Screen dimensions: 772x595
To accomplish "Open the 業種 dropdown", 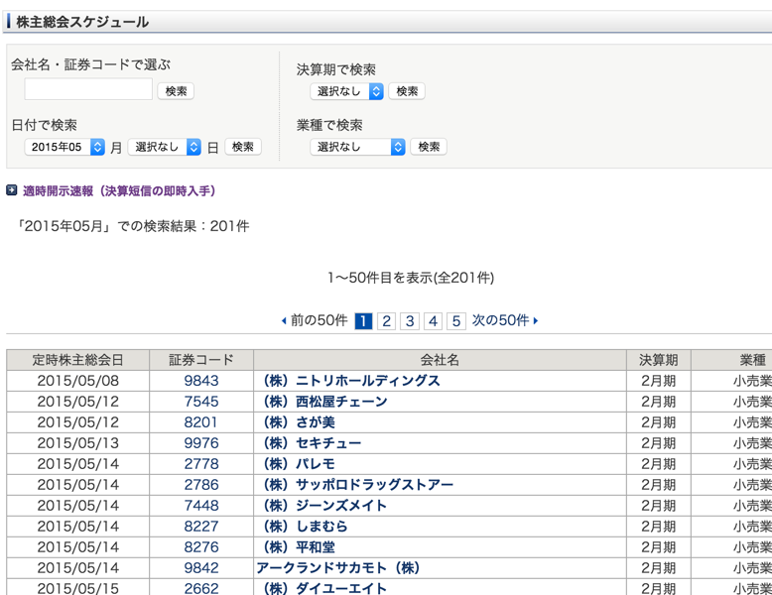I will 358,147.
